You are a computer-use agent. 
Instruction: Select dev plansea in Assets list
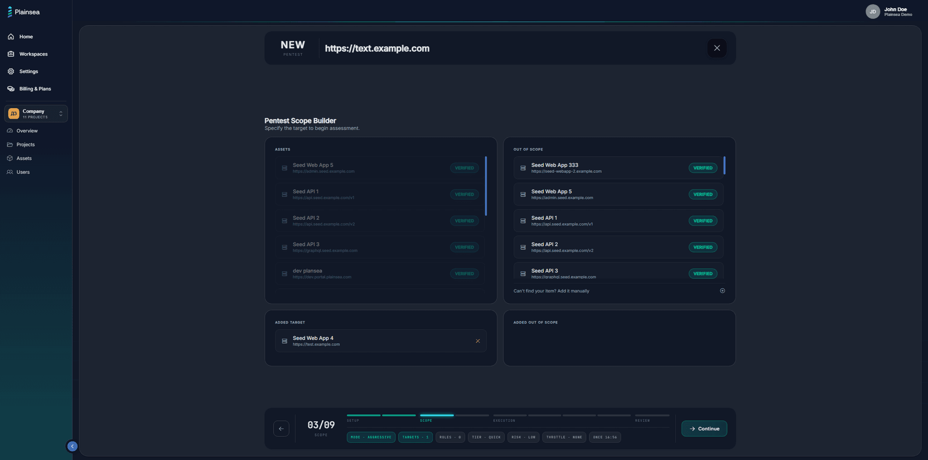[x=380, y=274]
